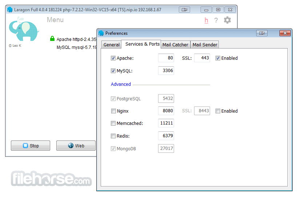
Task: Click the Apache port field showing 80
Action: (166, 58)
